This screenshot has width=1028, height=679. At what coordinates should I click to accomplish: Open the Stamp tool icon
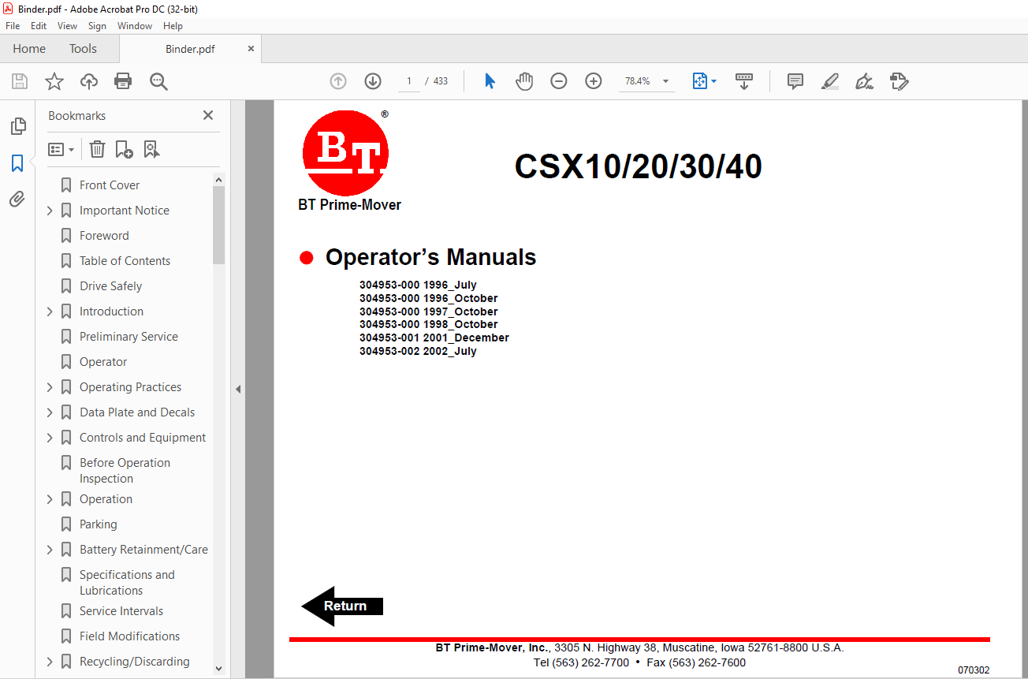point(899,81)
